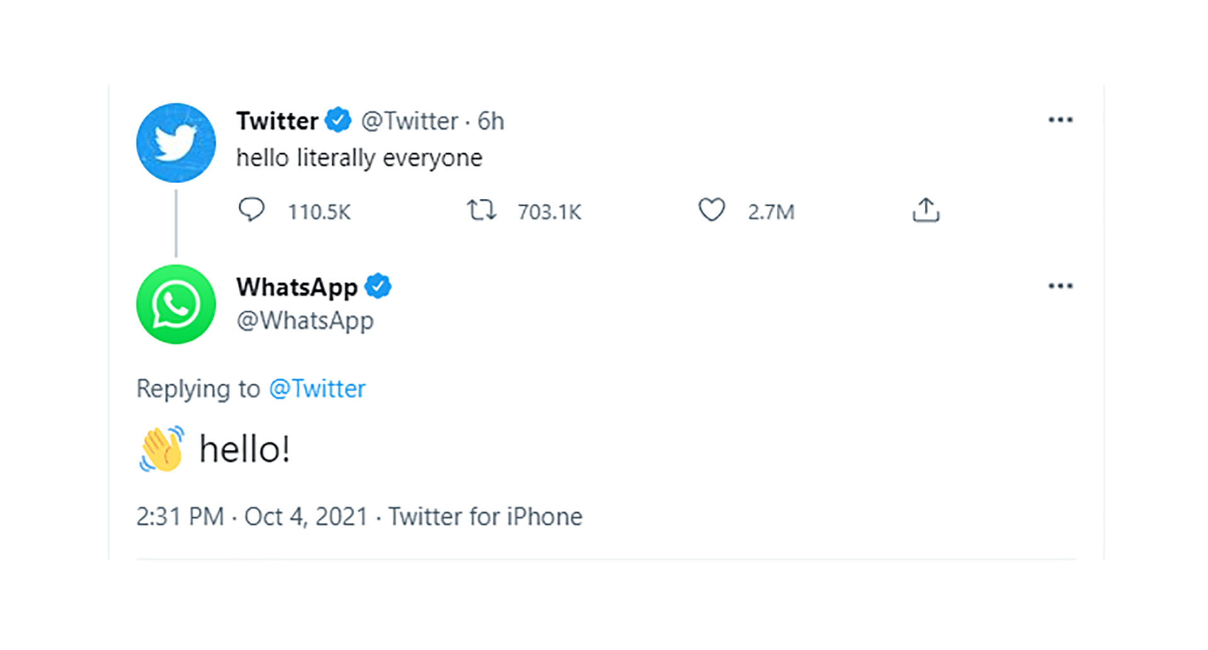
Task: Open the Twitter display name
Action: [x=277, y=121]
